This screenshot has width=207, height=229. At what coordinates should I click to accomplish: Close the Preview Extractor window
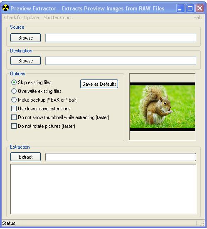(200, 8)
